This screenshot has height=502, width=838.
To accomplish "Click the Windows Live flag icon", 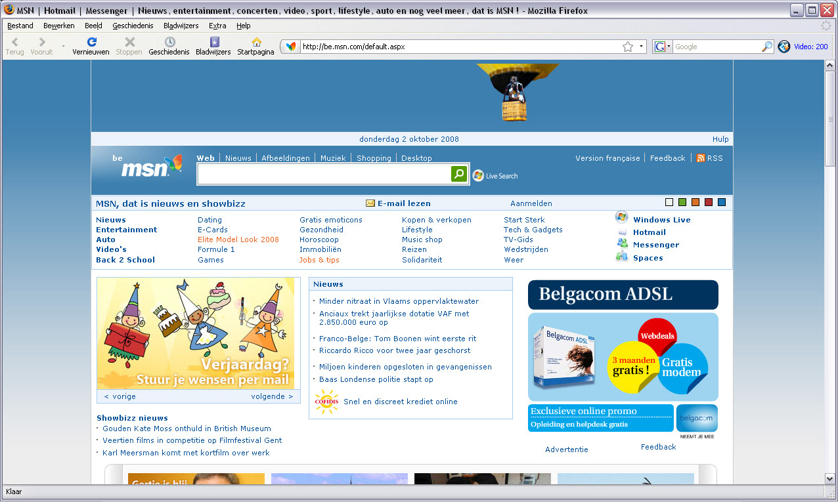I will [x=621, y=218].
